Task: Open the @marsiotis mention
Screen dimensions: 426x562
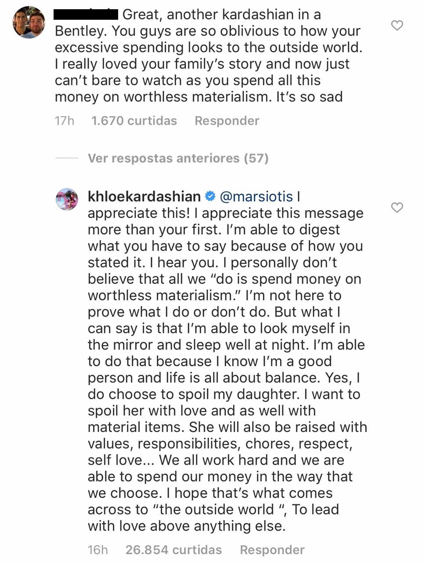Action: click(x=256, y=196)
